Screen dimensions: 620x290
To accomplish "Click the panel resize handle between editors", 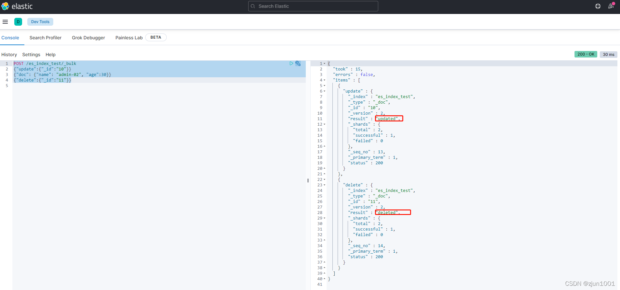I will 308,181.
